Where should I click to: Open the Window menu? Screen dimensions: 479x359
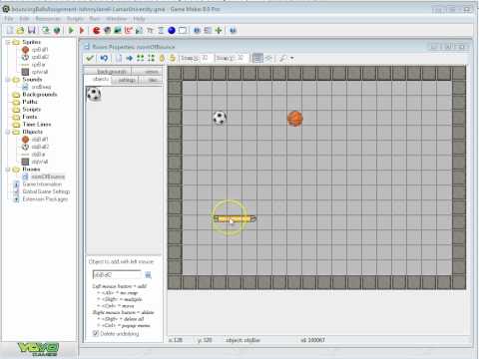[117, 19]
